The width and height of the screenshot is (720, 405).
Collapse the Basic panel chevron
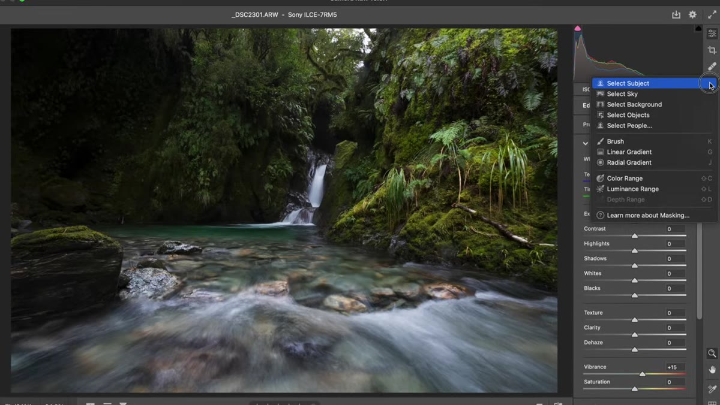click(x=586, y=143)
